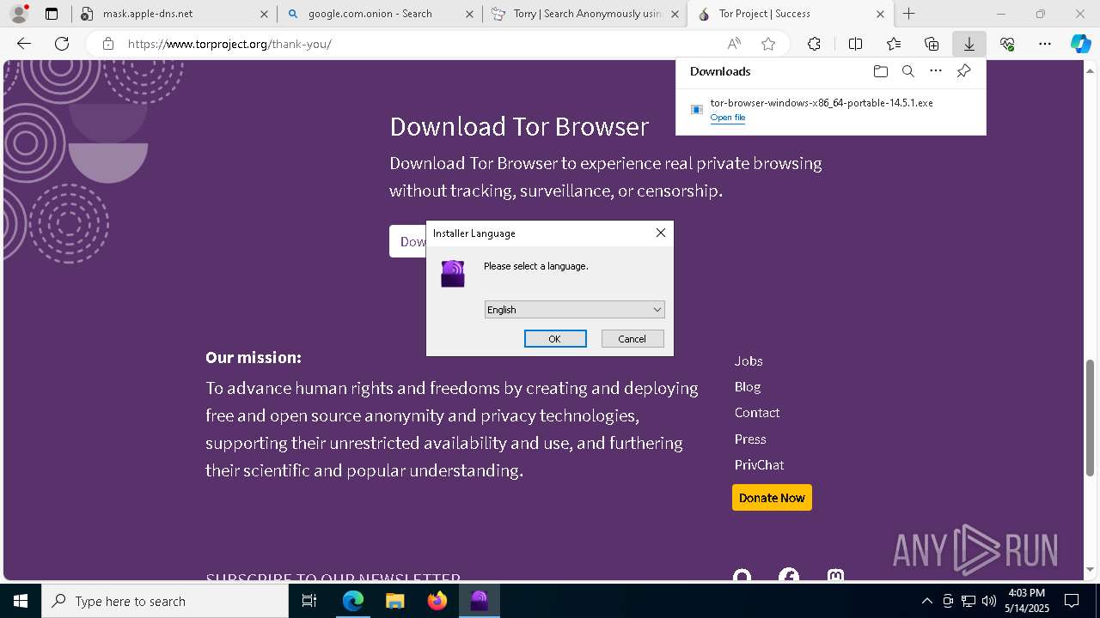This screenshot has width=1100, height=618.
Task: Open the Jobs link
Action: click(749, 361)
